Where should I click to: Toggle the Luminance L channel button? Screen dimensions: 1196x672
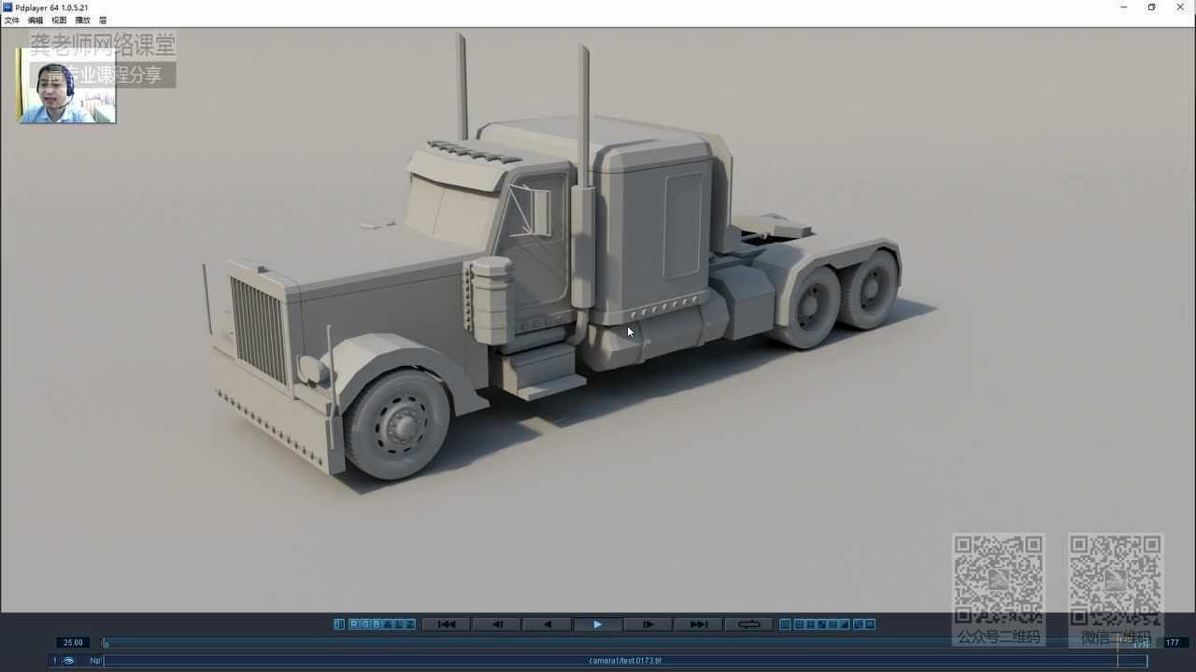click(x=399, y=624)
